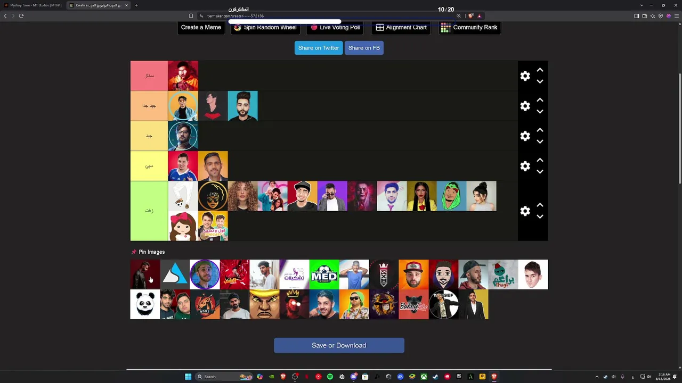
Task: Share the tier list on Twitter
Action: 319,48
